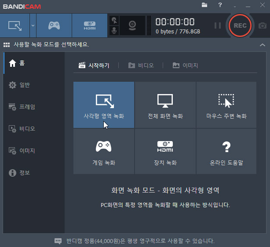Click the heading 화면 녹화 모드 - 화면의 사각형 영역
The image size is (270, 247).
coord(165,190)
